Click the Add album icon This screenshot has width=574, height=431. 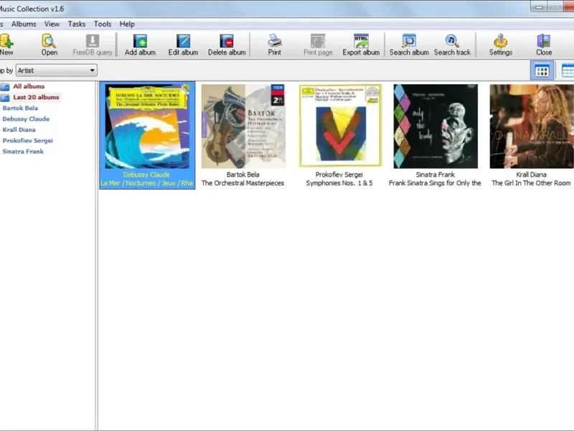(140, 41)
